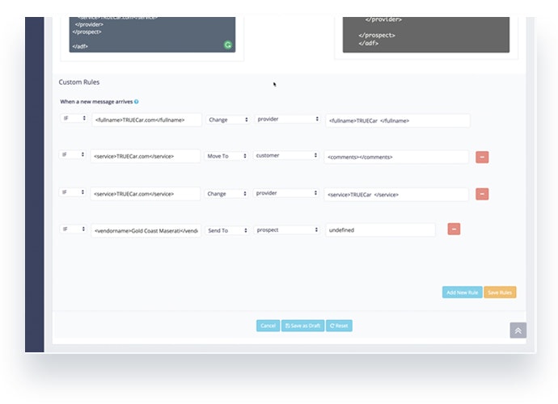Open the provider dropdown in the fullname rule

point(287,119)
